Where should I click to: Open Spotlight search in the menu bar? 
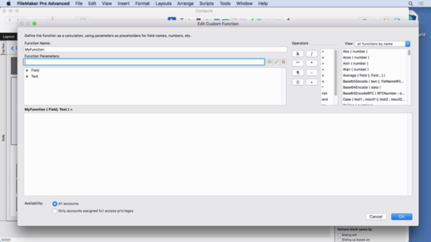pos(411,3)
